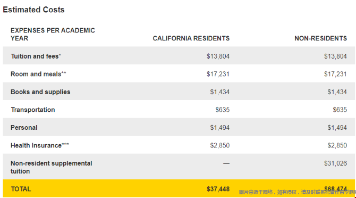Click the California Residents column header
Viewport: 356px width, 198px height.
tap(191, 38)
